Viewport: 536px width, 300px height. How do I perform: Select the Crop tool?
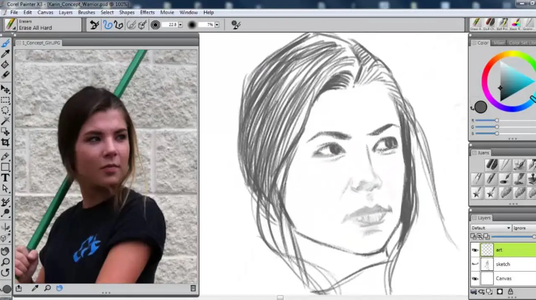5,142
